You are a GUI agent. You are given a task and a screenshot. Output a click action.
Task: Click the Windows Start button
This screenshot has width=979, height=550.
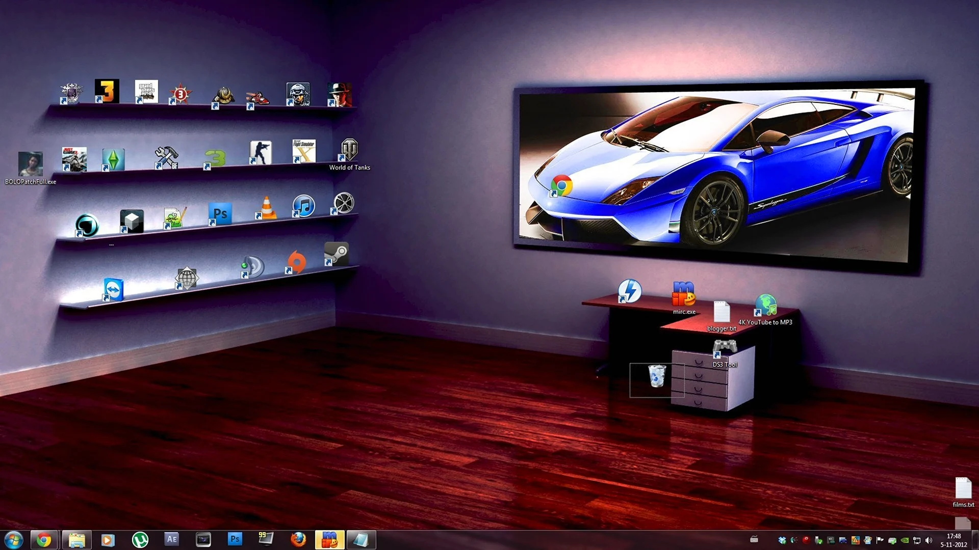(x=13, y=539)
